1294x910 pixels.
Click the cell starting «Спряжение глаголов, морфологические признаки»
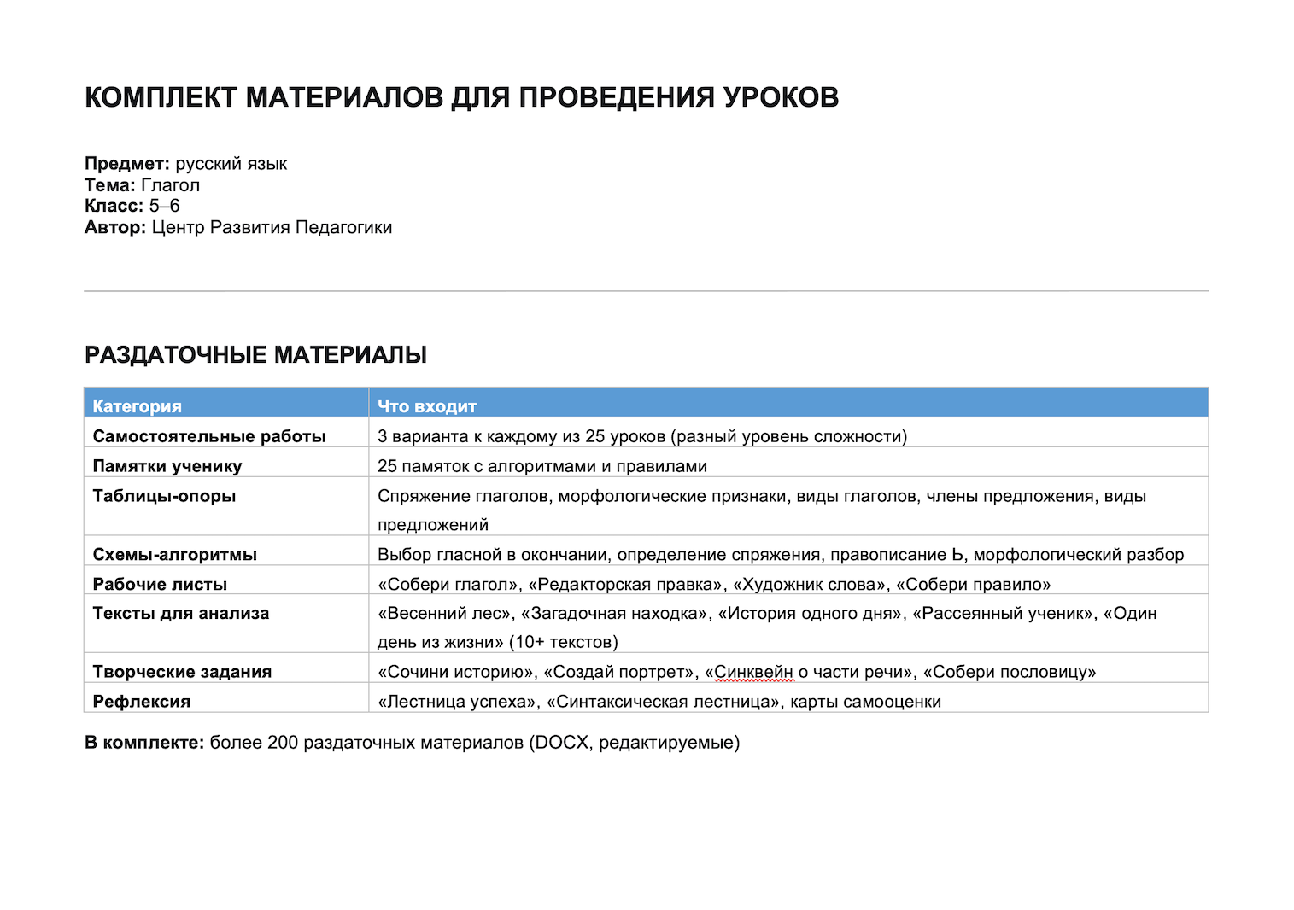point(788,506)
